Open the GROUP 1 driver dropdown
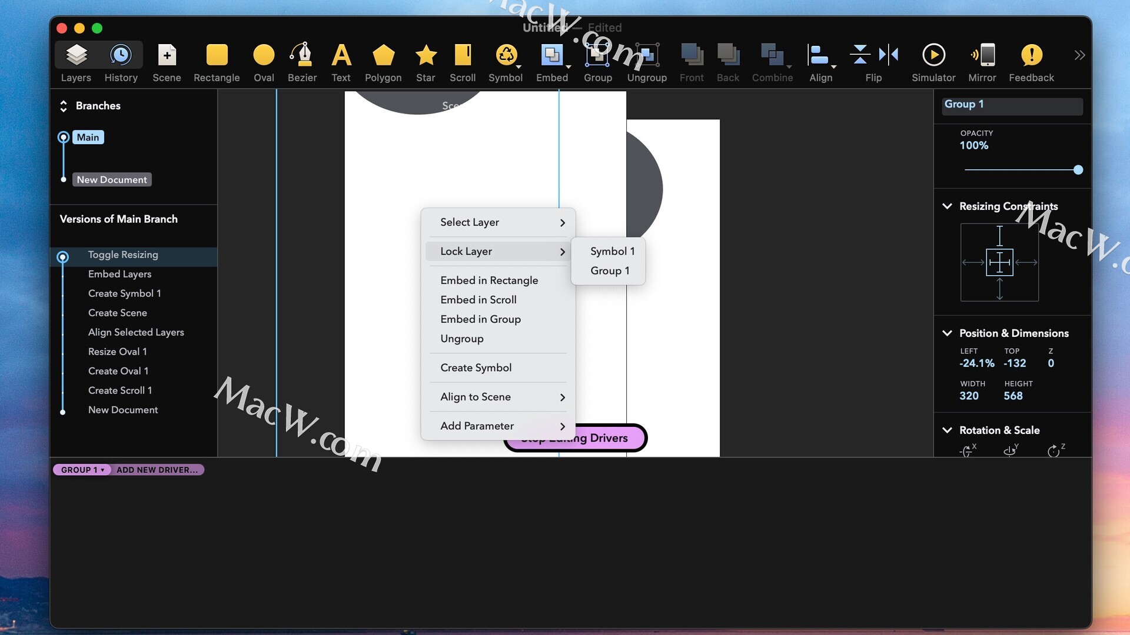 pyautogui.click(x=82, y=470)
